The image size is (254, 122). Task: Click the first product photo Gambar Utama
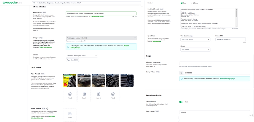point(70,80)
